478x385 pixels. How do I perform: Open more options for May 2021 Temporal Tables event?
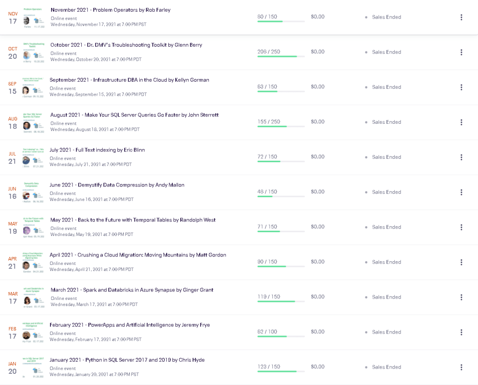(x=461, y=227)
